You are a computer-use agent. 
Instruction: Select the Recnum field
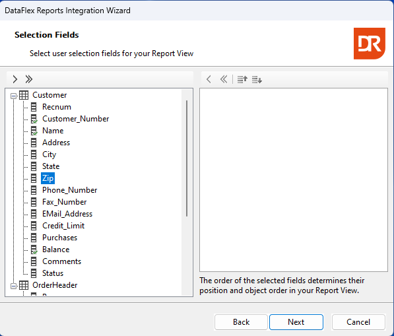click(x=57, y=107)
